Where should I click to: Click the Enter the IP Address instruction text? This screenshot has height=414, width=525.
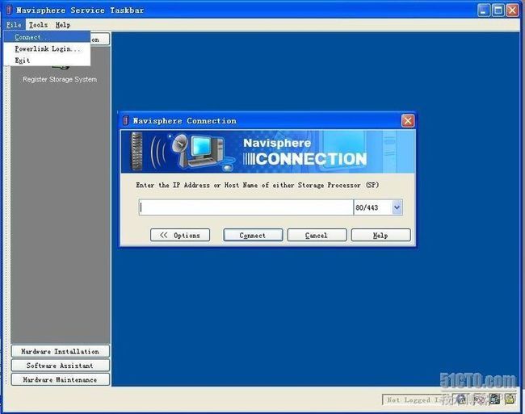[257, 185]
